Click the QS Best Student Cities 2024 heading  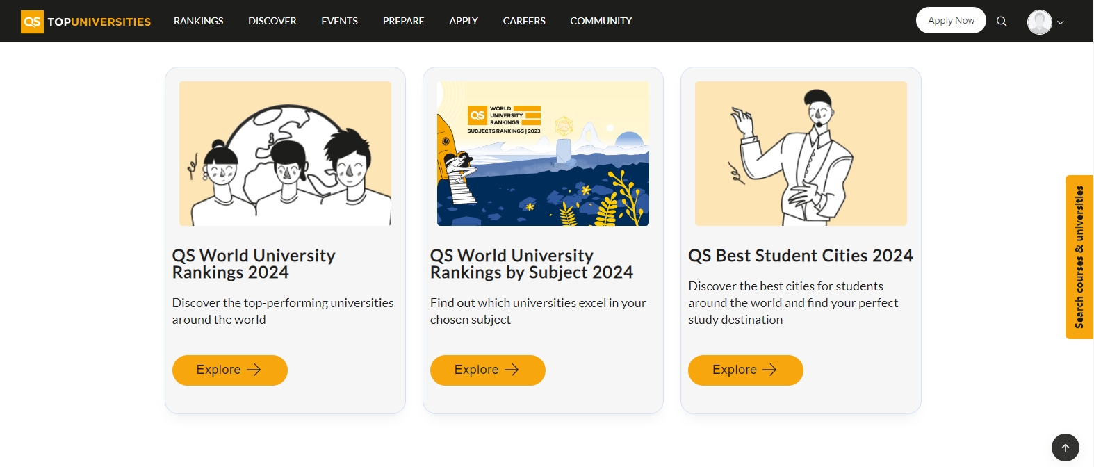coord(801,256)
